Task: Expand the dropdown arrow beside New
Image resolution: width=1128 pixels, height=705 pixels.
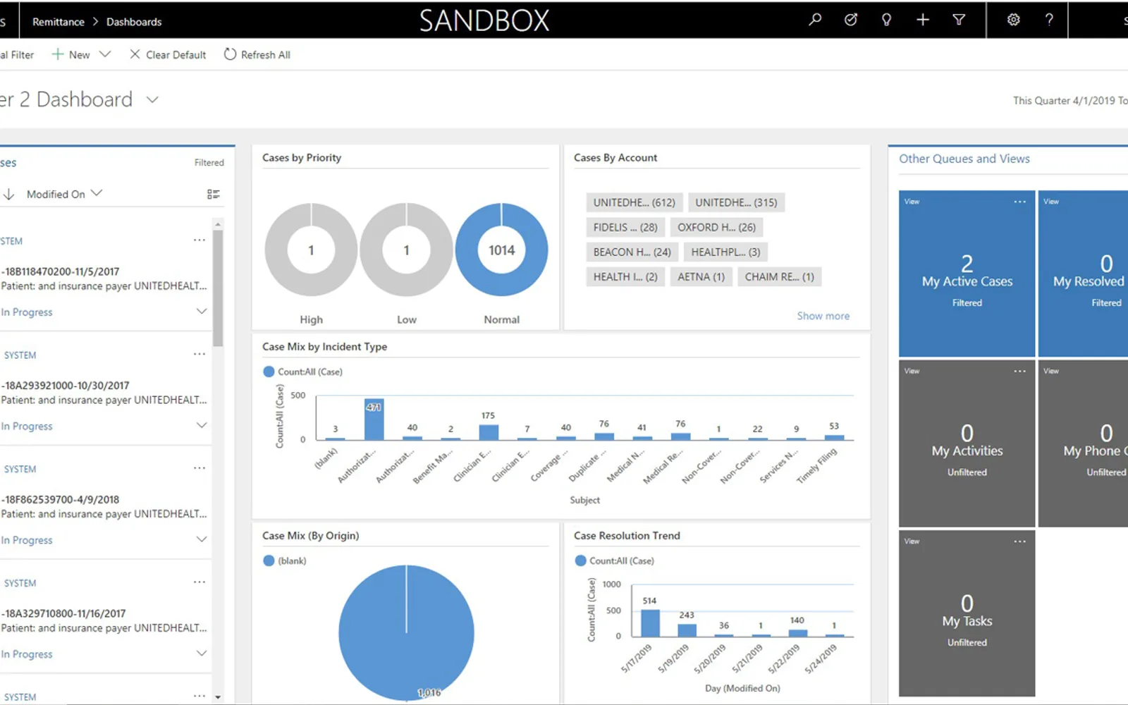Action: (105, 54)
